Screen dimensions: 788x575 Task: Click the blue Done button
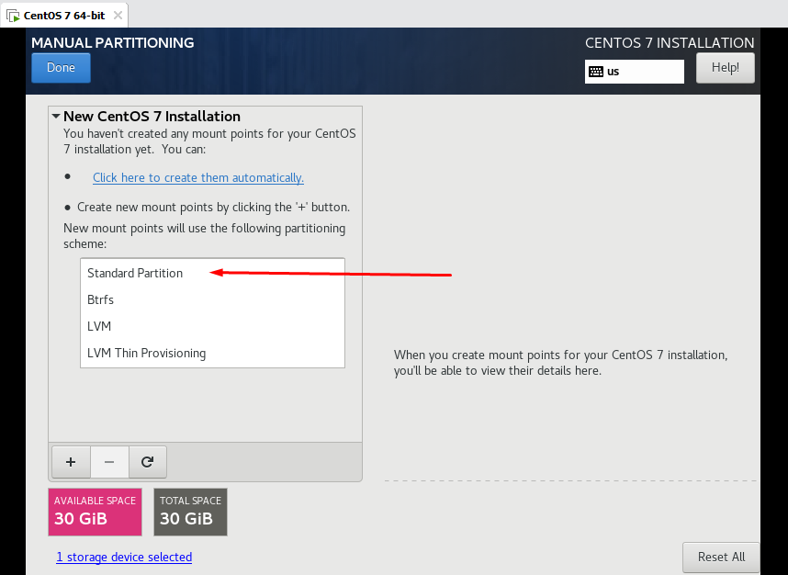pyautogui.click(x=61, y=68)
